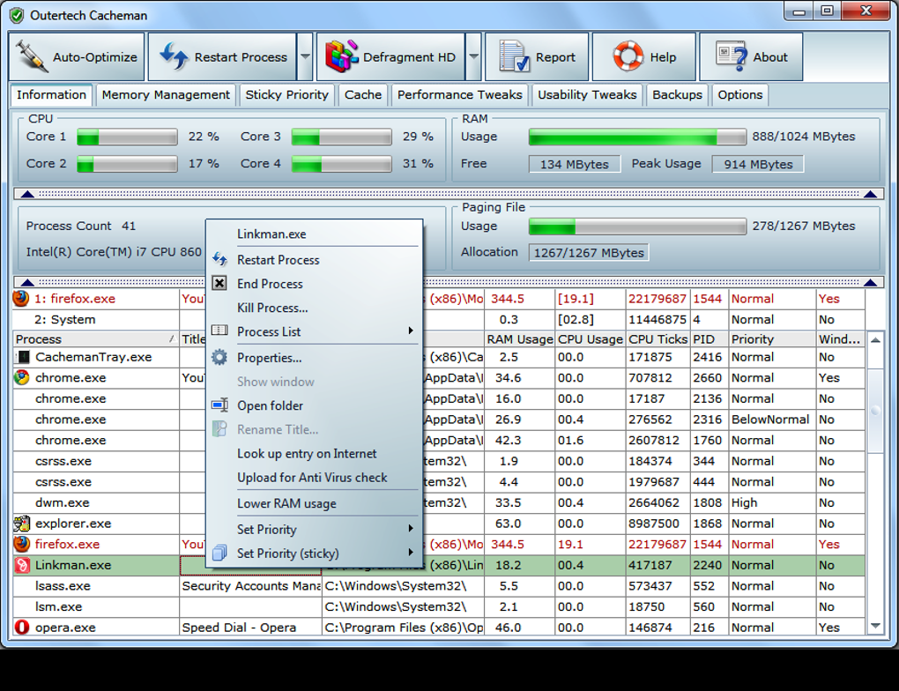Open the Backups tab
This screenshot has width=899, height=691.
[x=677, y=95]
